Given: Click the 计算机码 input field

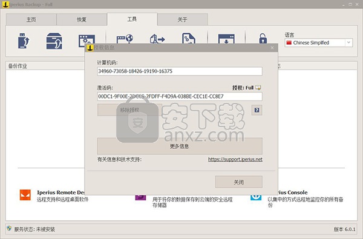Looking at the screenshot, I should tap(180, 71).
